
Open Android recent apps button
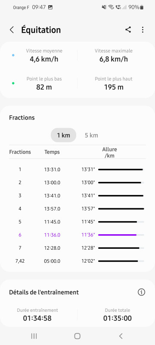click(34, 336)
